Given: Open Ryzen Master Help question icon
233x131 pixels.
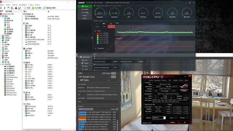Looking at the screenshot, I should pyautogui.click(x=83, y=66).
